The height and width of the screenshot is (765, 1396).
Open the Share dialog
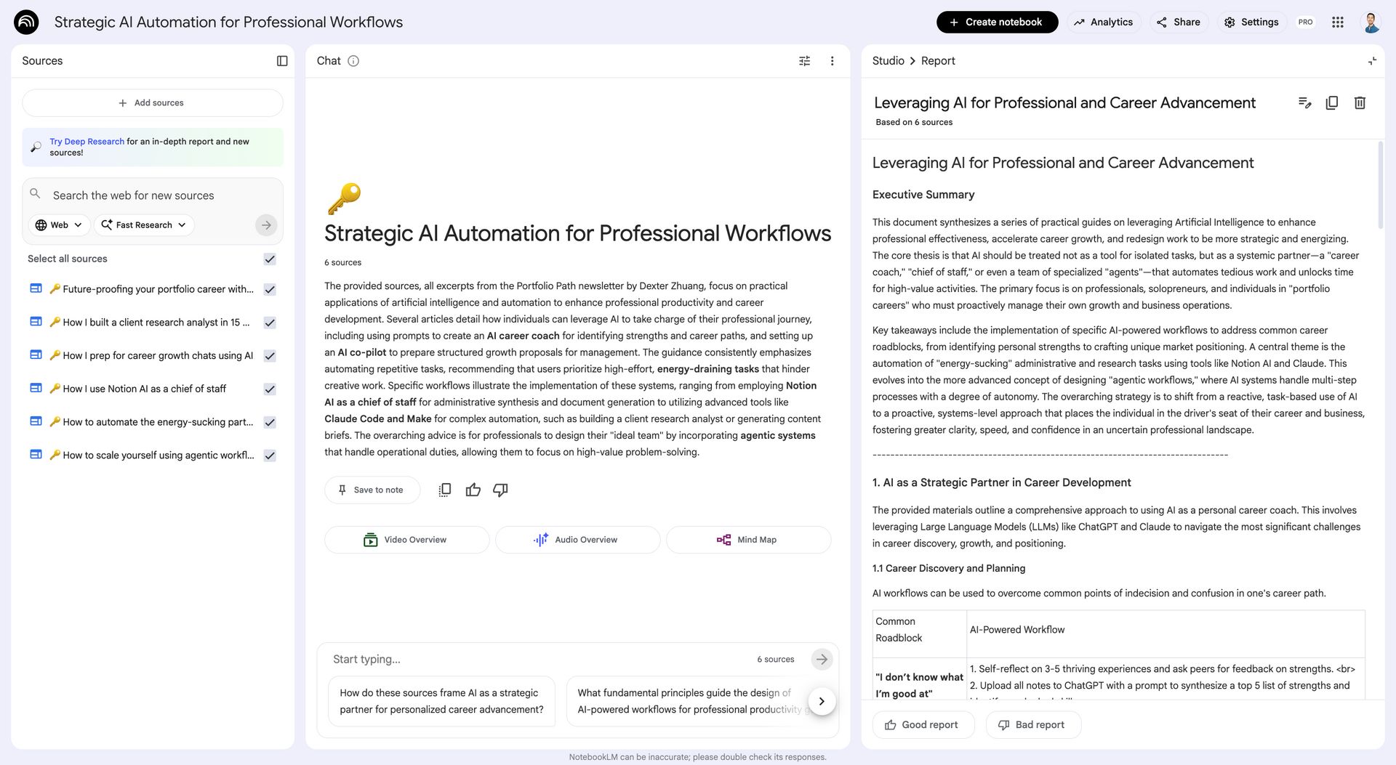click(x=1179, y=22)
